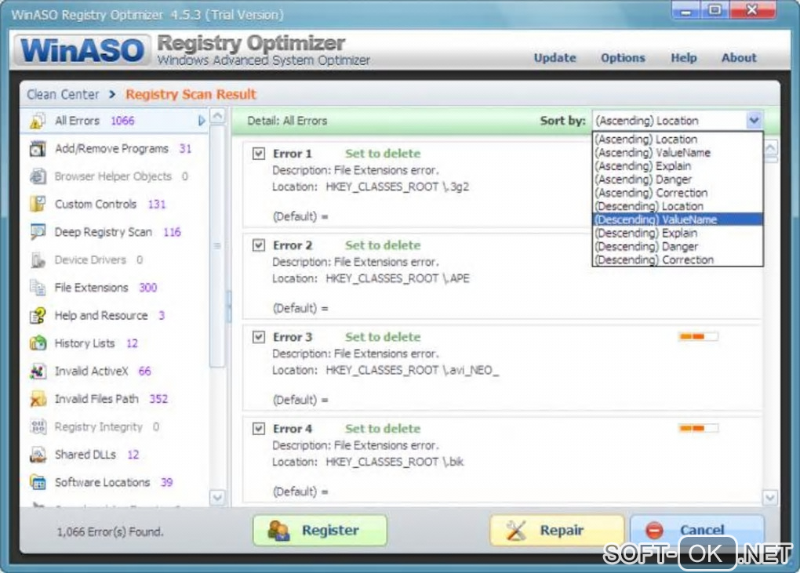The width and height of the screenshot is (800, 573).
Task: Click the Invalid ActiveX icon
Action: pos(38,371)
